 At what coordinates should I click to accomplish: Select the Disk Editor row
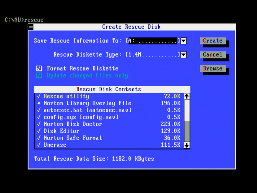109,131
